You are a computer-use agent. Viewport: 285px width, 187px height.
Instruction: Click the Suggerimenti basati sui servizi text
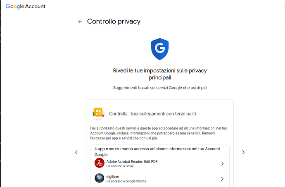point(160,88)
